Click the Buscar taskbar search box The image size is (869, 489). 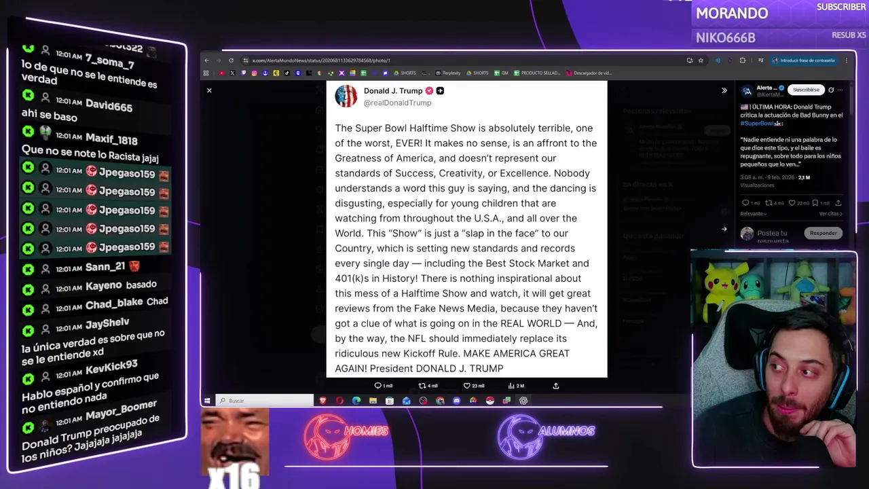click(265, 401)
